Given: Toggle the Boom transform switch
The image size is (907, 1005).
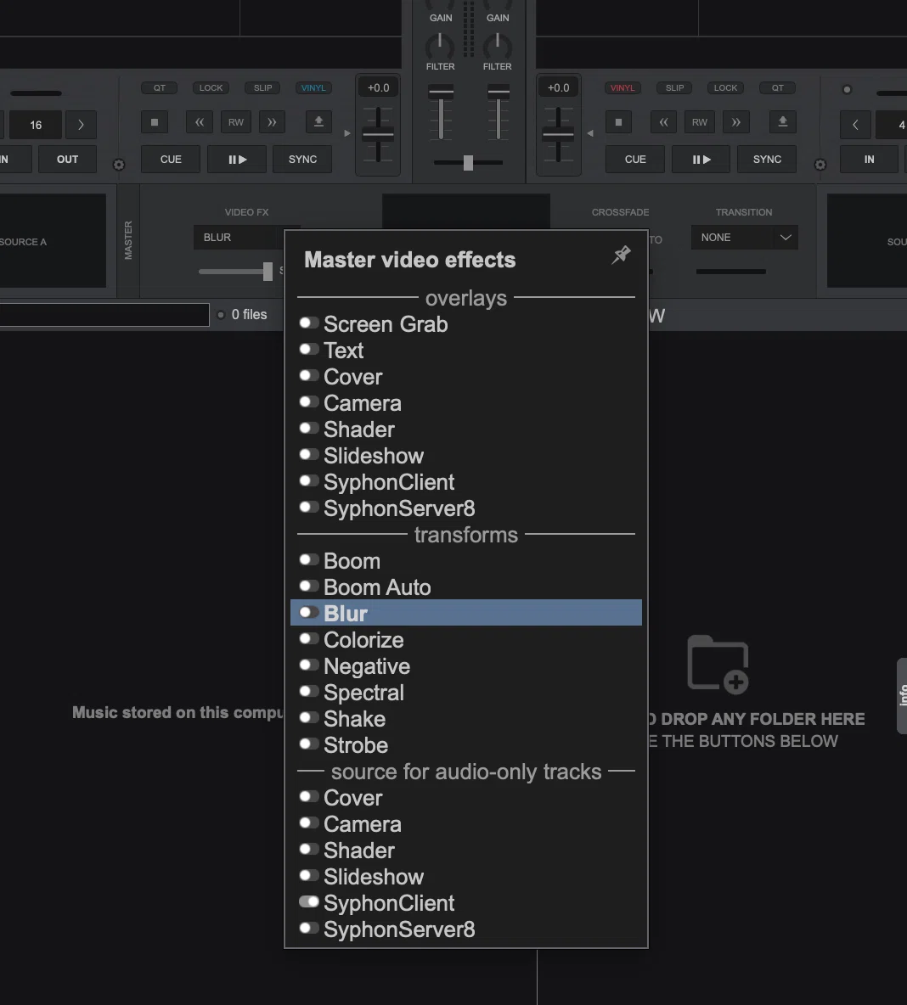Looking at the screenshot, I should click(x=309, y=560).
